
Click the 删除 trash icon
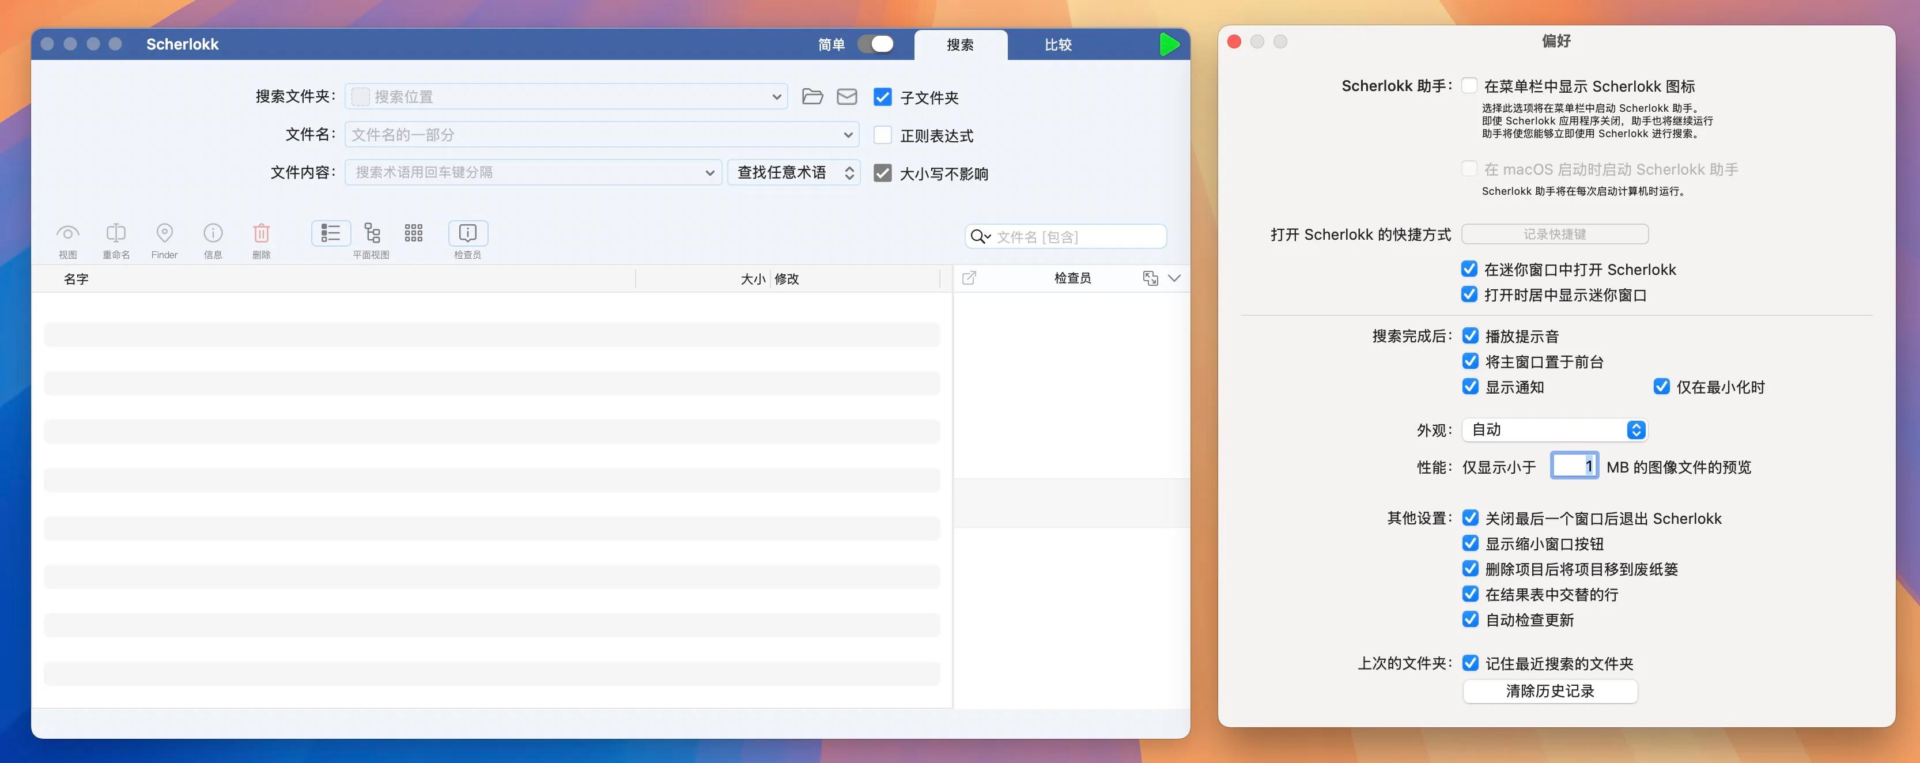[x=261, y=234]
